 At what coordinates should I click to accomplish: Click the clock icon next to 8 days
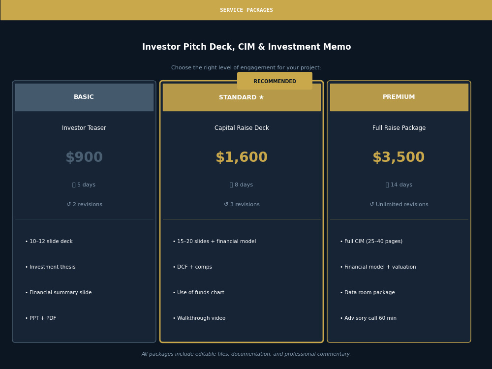point(231,185)
